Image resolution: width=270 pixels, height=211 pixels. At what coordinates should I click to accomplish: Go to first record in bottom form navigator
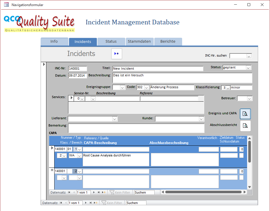[x=61, y=203]
